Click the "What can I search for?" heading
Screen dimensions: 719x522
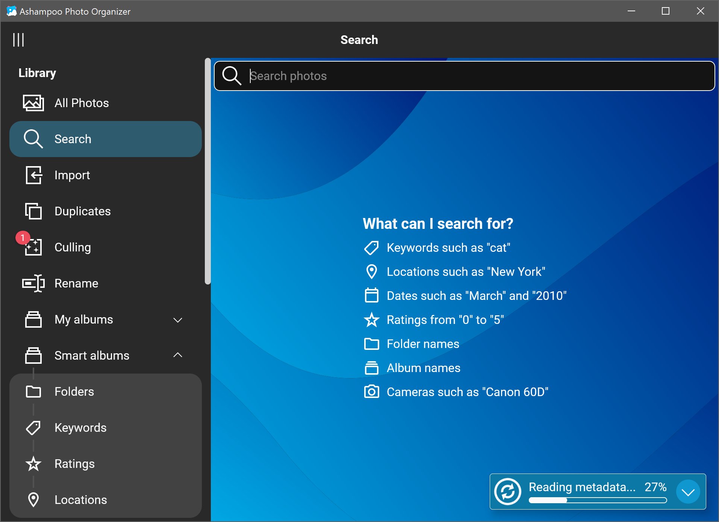click(x=438, y=224)
